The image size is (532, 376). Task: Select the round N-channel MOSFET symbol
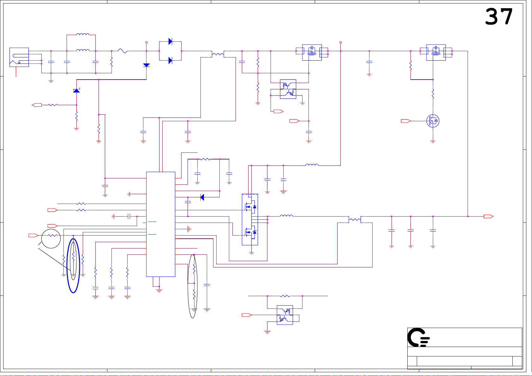click(x=433, y=121)
